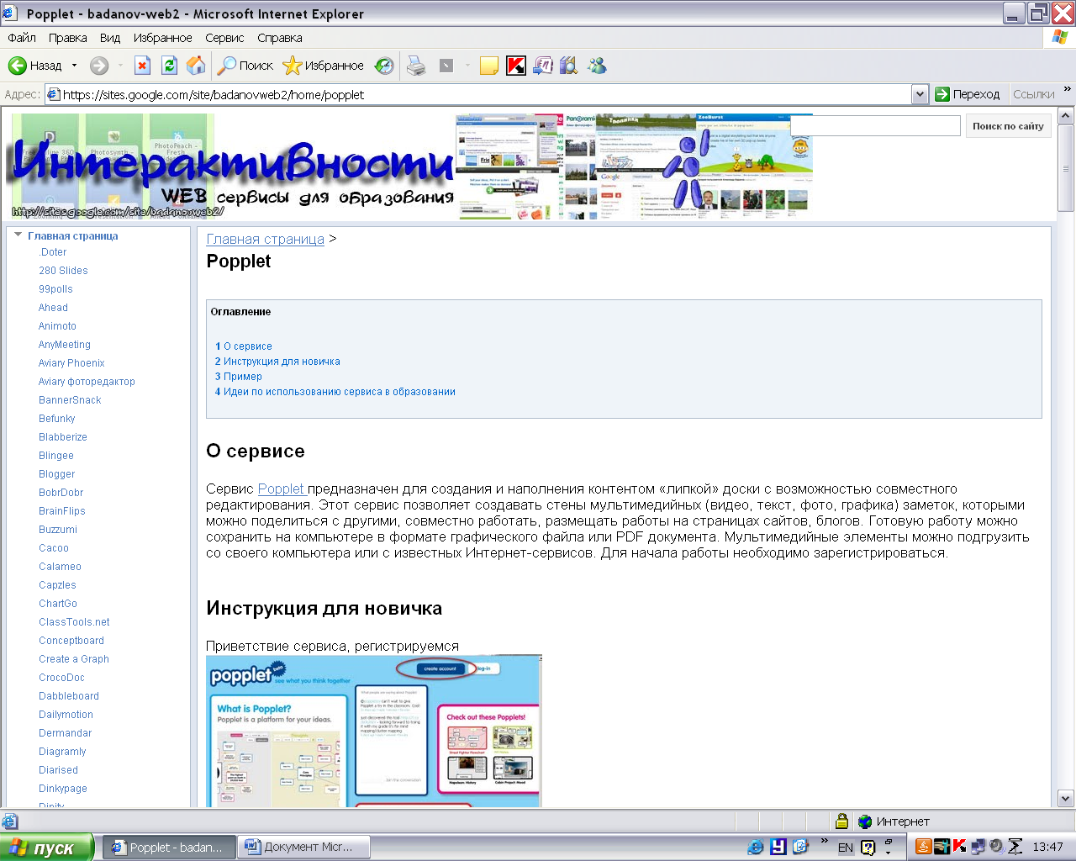Open the Главная страница breadcrumb link

[266, 239]
